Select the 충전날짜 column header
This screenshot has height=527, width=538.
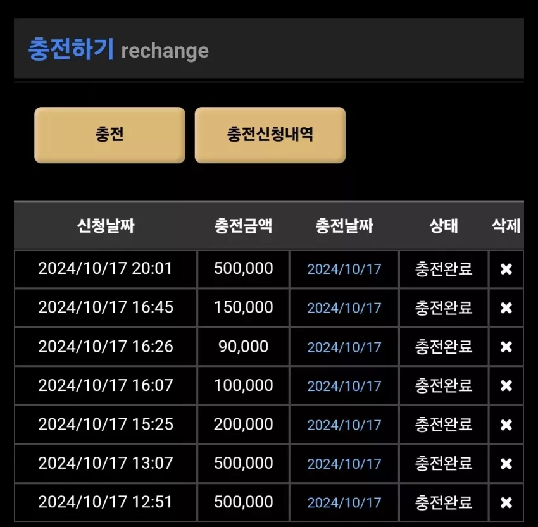[344, 226]
